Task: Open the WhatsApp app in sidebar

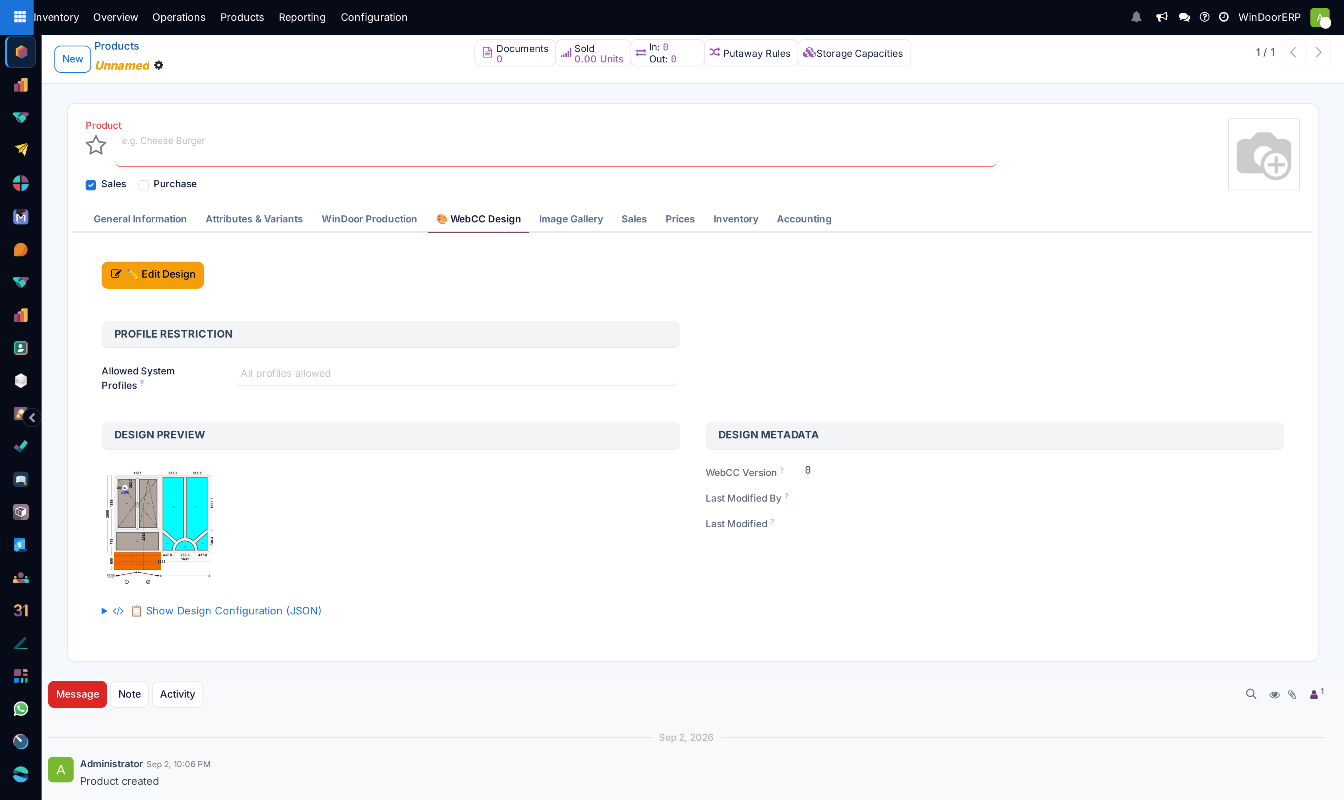Action: [x=20, y=709]
